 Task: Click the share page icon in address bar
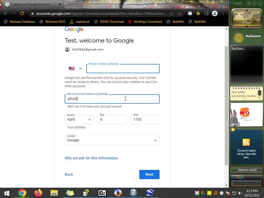tap(171, 13)
